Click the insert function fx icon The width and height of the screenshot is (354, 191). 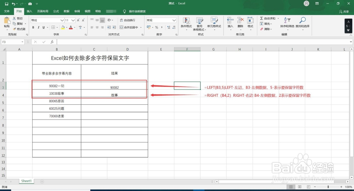[x=52, y=42]
